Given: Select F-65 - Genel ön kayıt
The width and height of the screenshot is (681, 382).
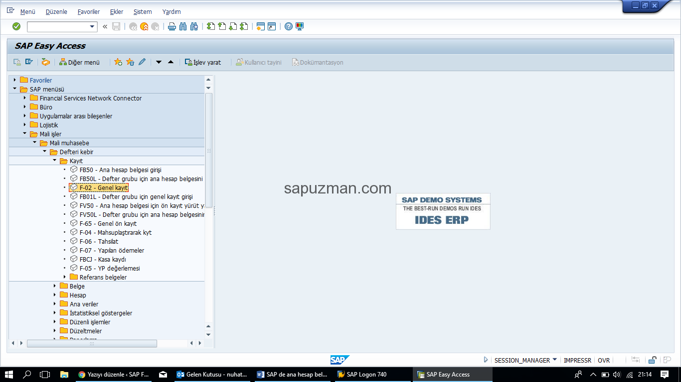Looking at the screenshot, I should 108,223.
